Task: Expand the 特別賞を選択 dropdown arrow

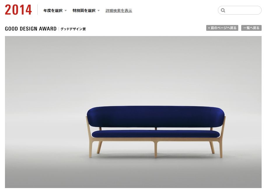Action: 99,11
